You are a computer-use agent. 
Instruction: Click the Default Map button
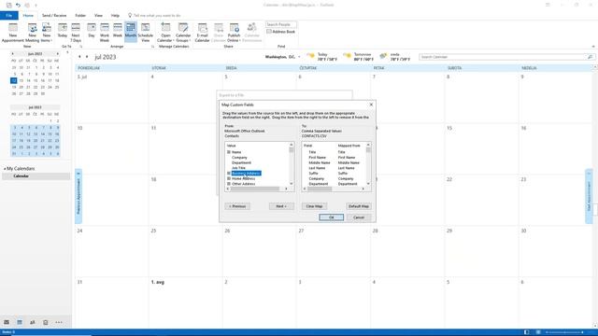pyautogui.click(x=359, y=206)
